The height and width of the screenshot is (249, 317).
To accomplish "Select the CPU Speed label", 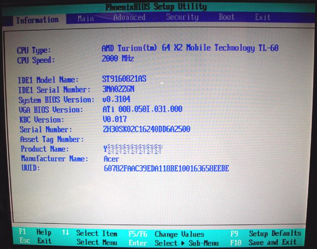I will [x=36, y=60].
